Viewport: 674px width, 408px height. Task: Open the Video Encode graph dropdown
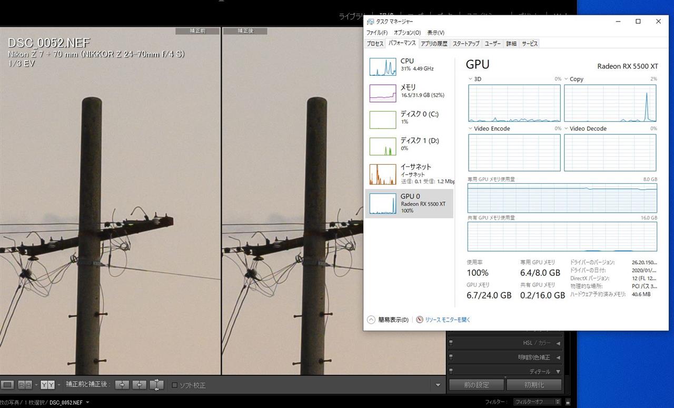(x=471, y=128)
